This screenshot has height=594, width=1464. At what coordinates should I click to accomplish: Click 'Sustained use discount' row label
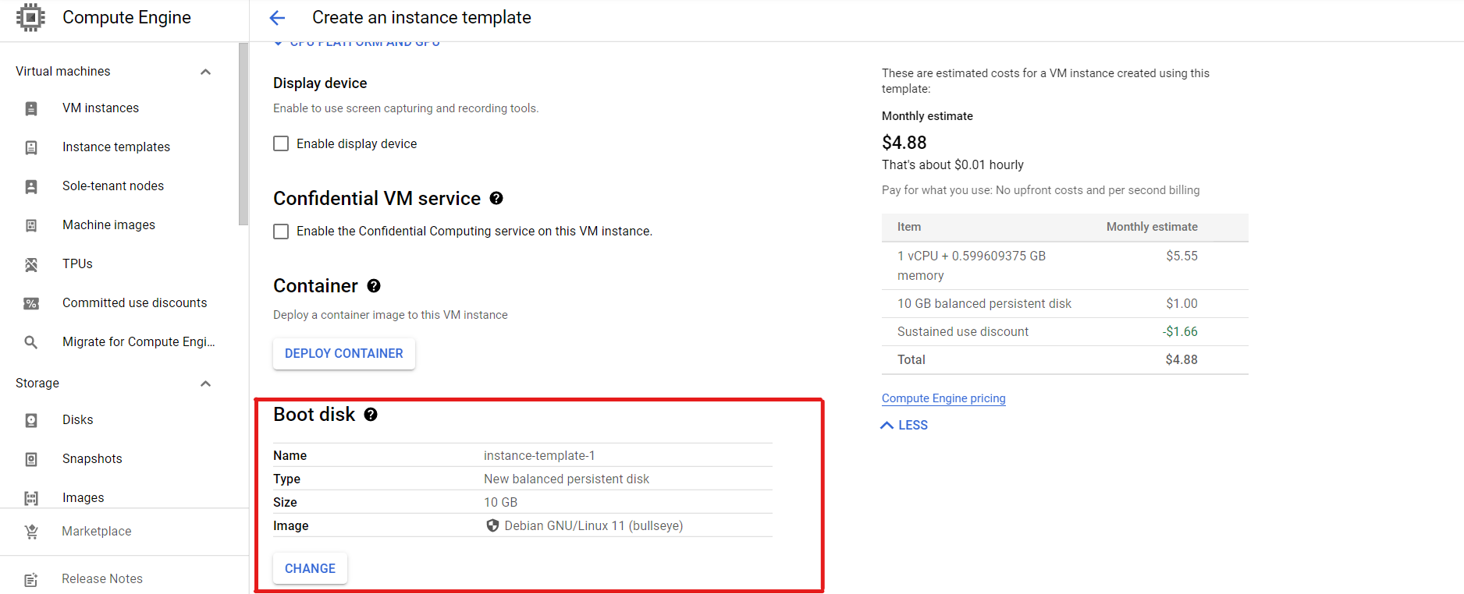tap(963, 331)
